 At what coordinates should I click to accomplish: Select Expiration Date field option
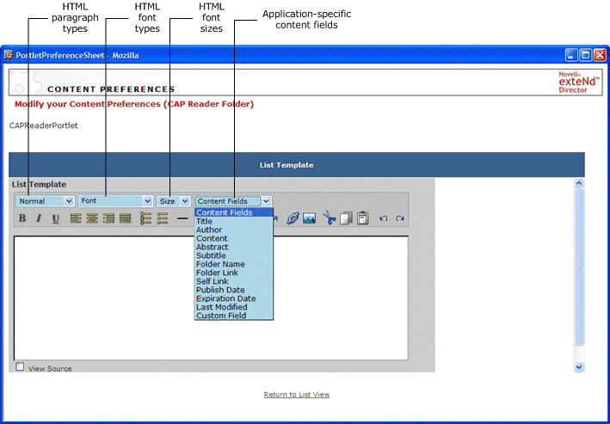pos(233,298)
